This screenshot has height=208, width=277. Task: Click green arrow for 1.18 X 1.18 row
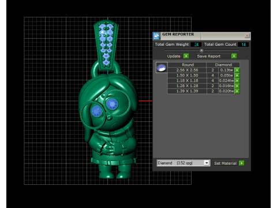[237, 80]
